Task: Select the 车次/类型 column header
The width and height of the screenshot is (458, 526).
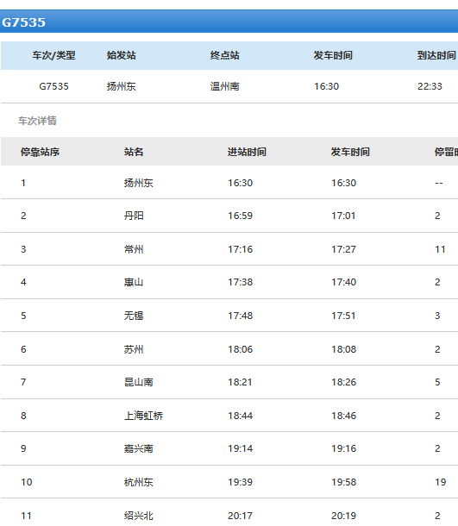Action: point(53,55)
